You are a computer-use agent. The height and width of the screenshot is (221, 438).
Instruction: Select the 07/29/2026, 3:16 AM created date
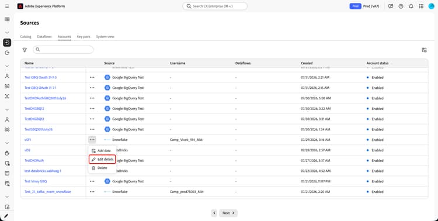point(315,140)
